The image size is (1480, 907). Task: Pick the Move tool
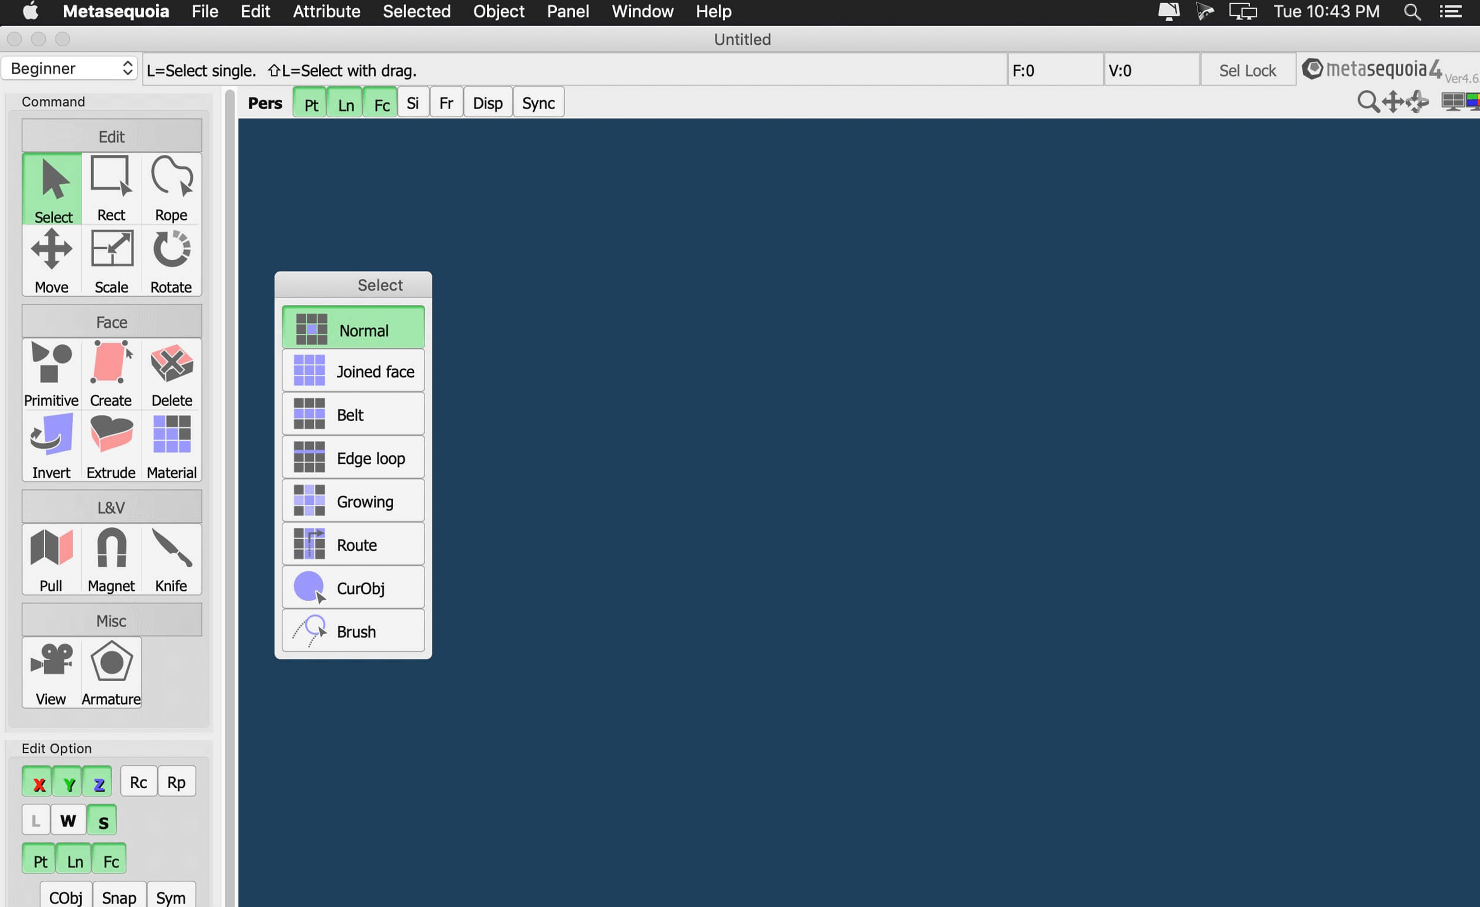[52, 261]
